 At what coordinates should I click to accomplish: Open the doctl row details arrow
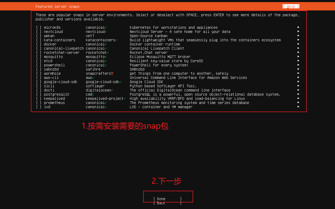[x=298, y=90]
